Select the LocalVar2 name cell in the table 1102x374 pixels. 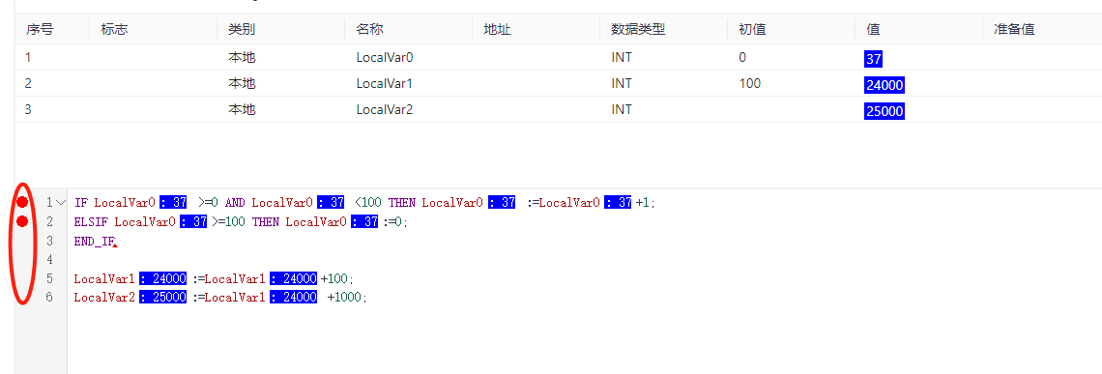[384, 109]
